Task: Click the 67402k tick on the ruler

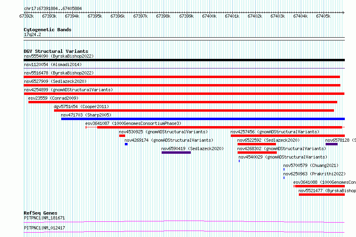Action: click(x=254, y=16)
